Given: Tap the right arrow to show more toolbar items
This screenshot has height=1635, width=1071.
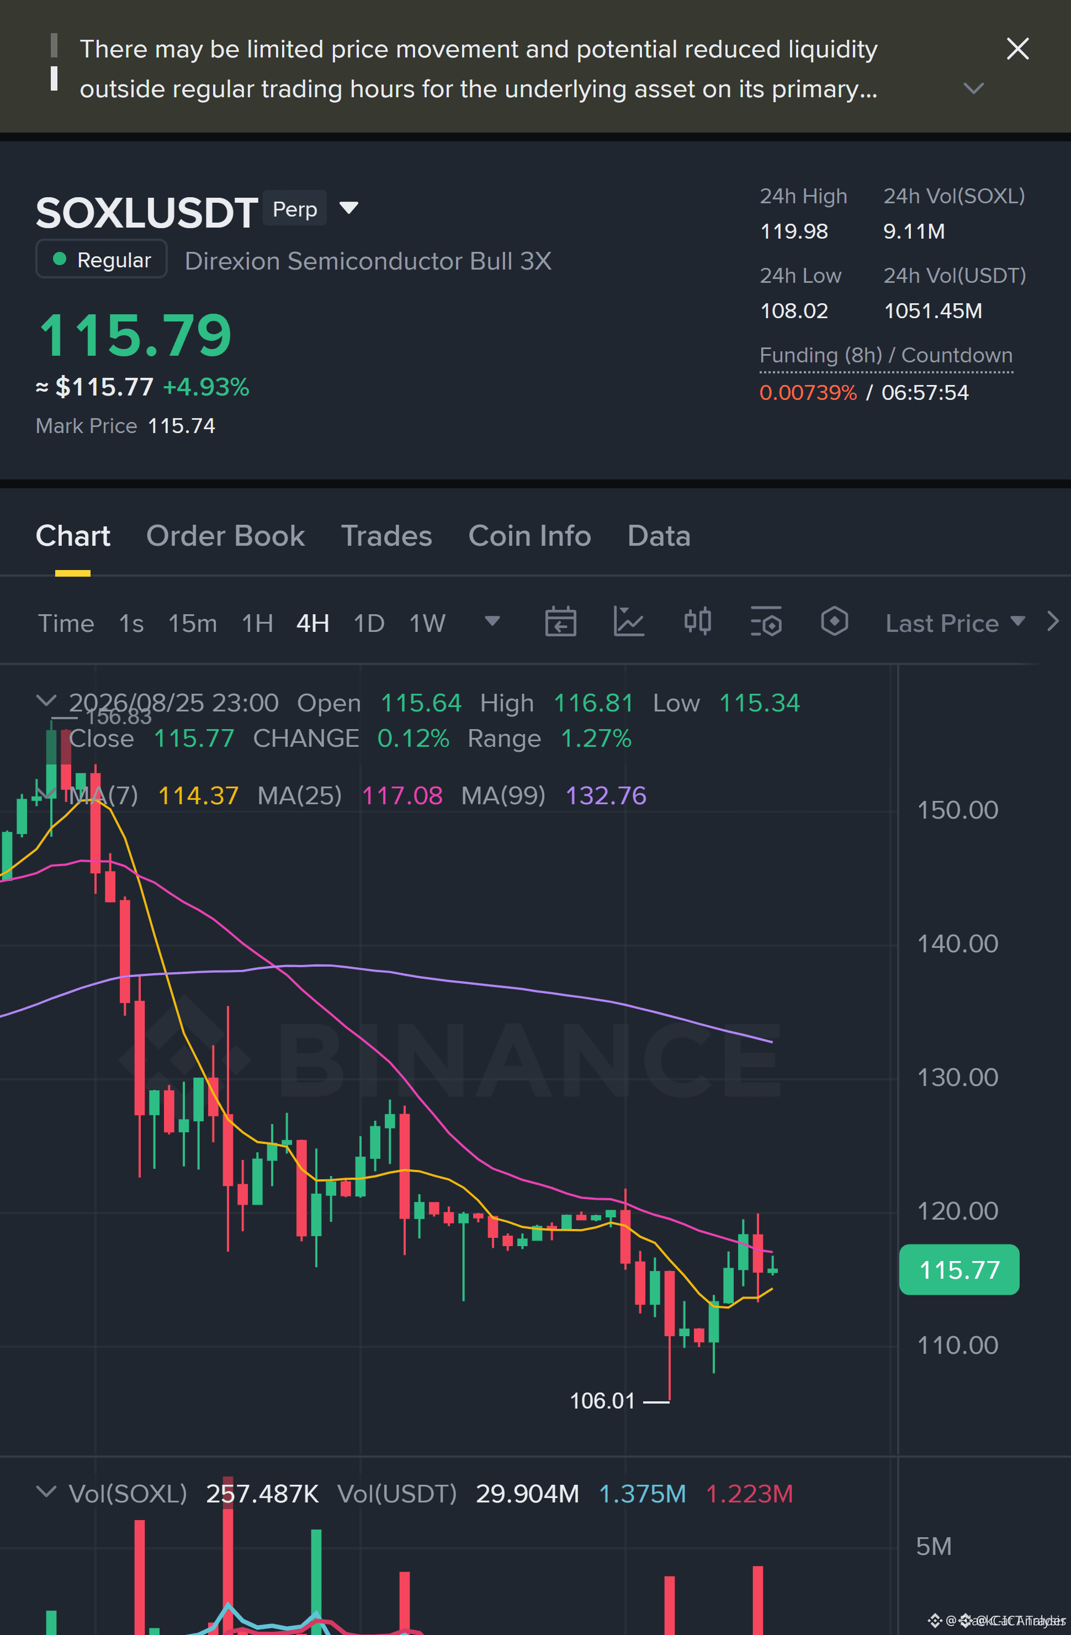Looking at the screenshot, I should [x=1052, y=621].
